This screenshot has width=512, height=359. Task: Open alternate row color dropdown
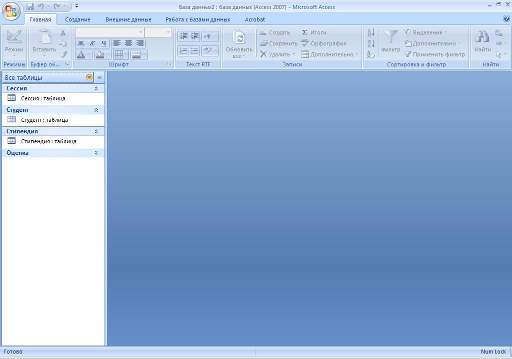[x=144, y=54]
